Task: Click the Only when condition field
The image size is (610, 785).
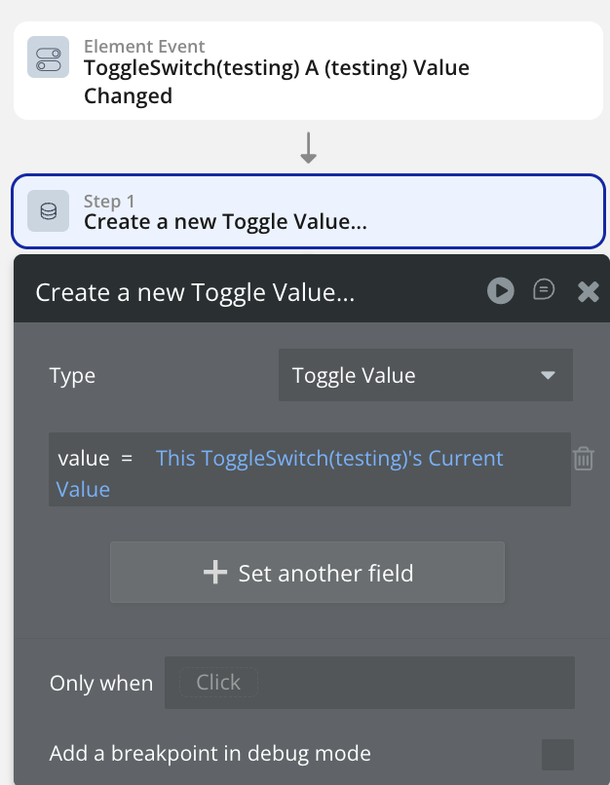Action: tap(369, 683)
